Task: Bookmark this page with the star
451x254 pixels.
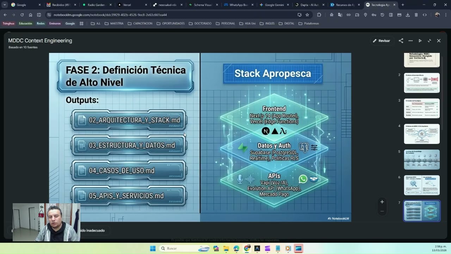Action: [307, 15]
